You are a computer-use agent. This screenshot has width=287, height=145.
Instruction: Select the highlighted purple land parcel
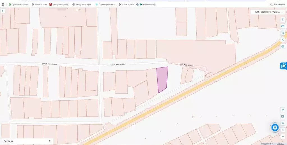(162, 79)
